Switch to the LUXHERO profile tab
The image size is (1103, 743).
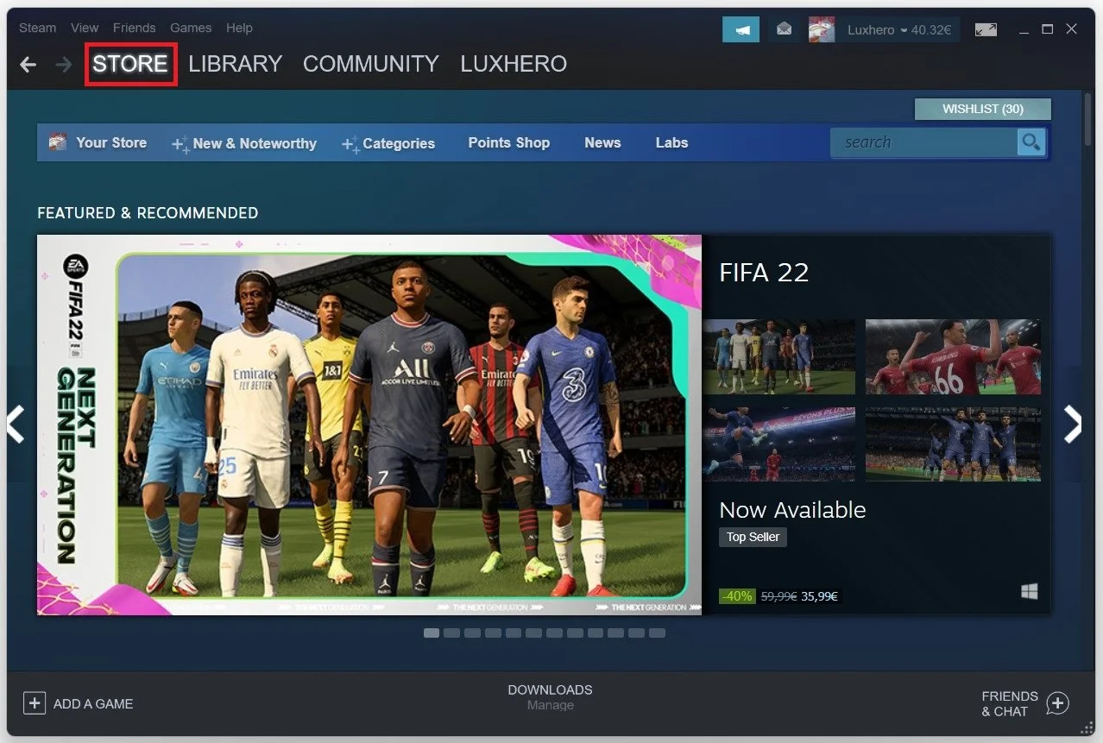(514, 64)
